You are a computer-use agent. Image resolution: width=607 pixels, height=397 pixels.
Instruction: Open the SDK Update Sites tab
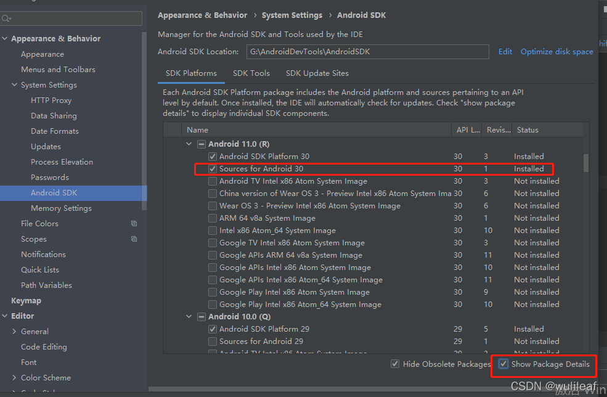pyautogui.click(x=317, y=73)
